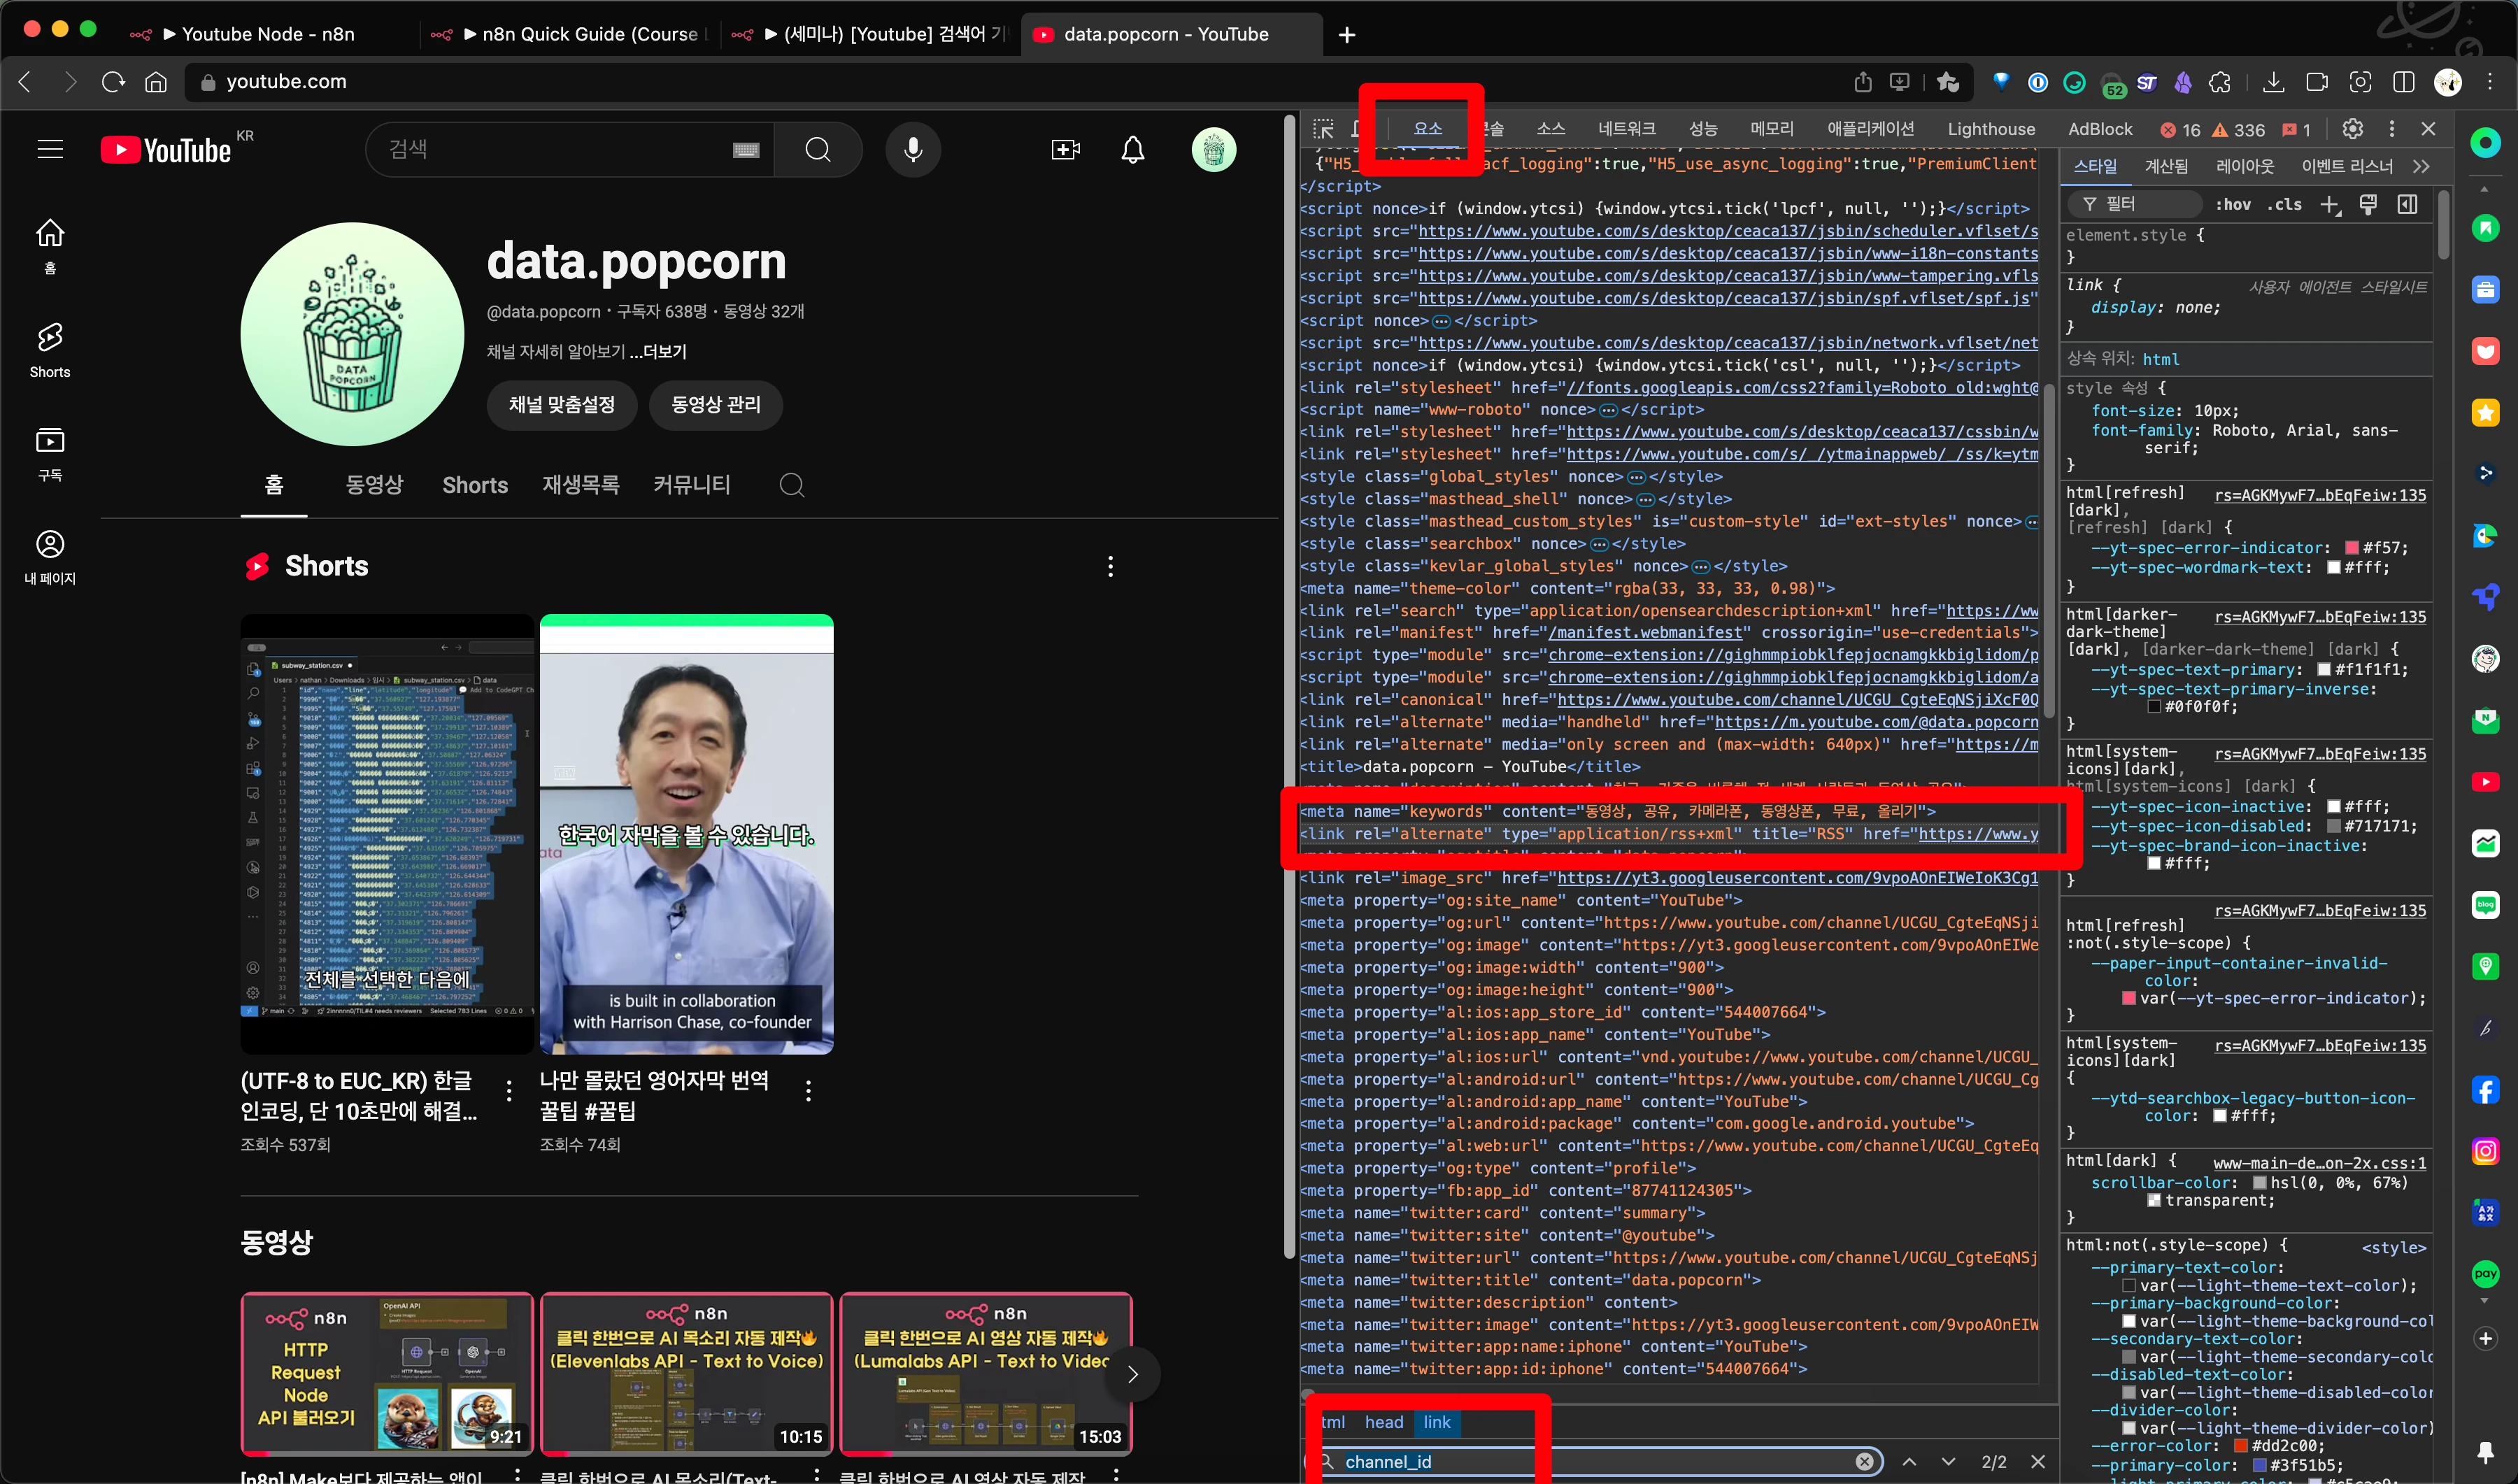Open the on-screen keyboard in search box

tap(746, 150)
